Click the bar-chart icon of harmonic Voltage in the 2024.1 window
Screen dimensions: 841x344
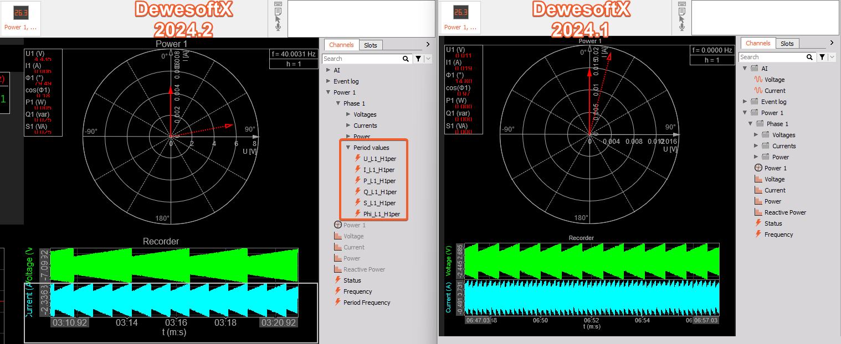[758, 179]
